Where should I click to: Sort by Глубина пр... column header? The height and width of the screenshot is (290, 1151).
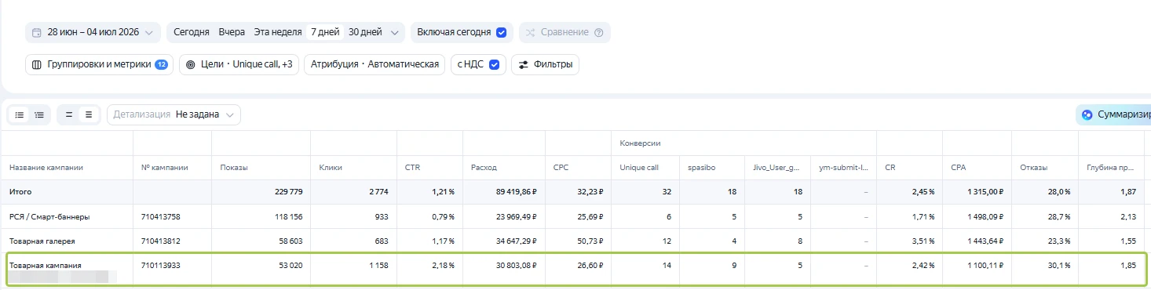tap(1111, 167)
